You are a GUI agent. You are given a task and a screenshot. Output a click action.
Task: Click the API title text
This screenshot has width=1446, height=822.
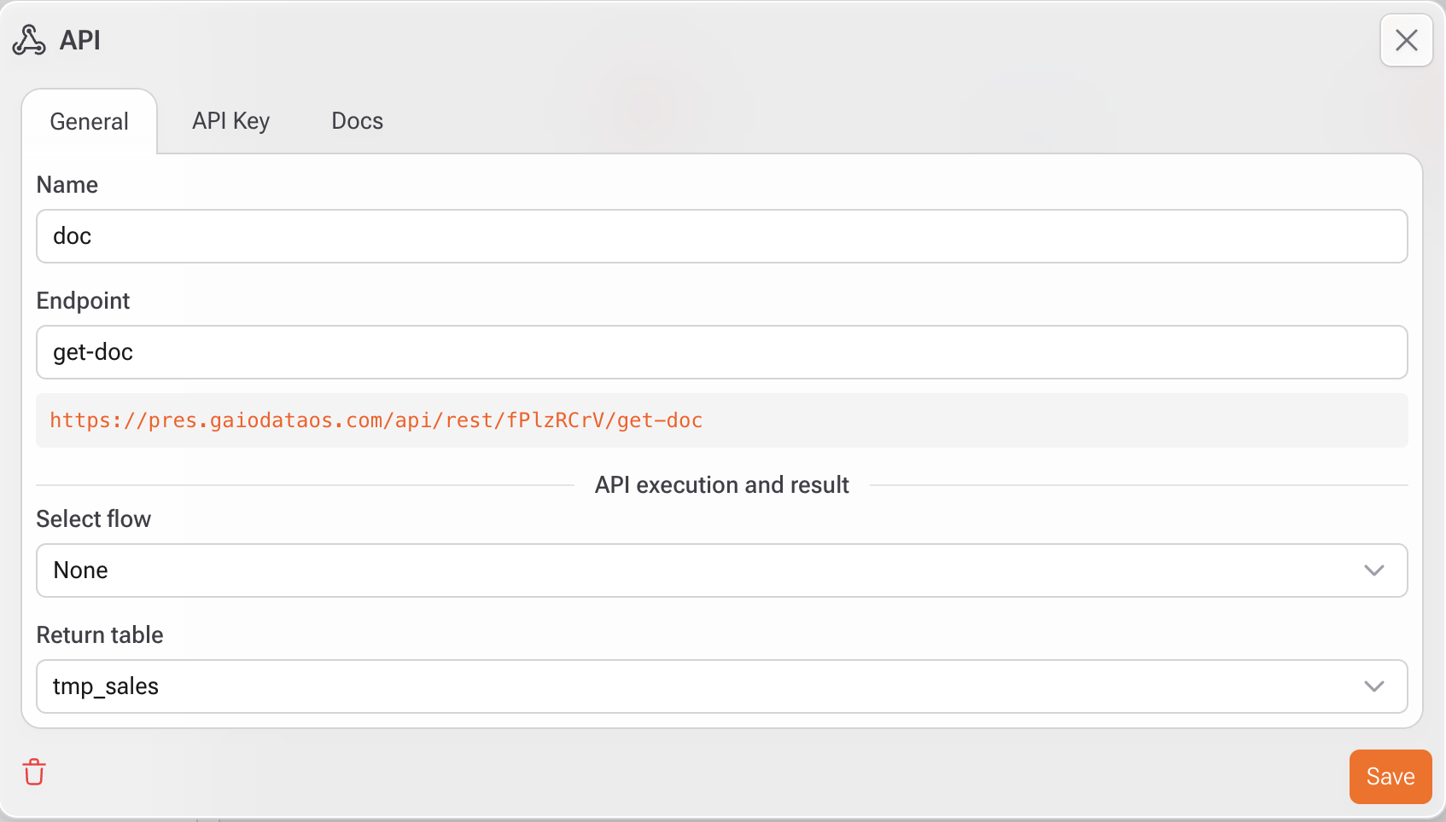(x=80, y=40)
